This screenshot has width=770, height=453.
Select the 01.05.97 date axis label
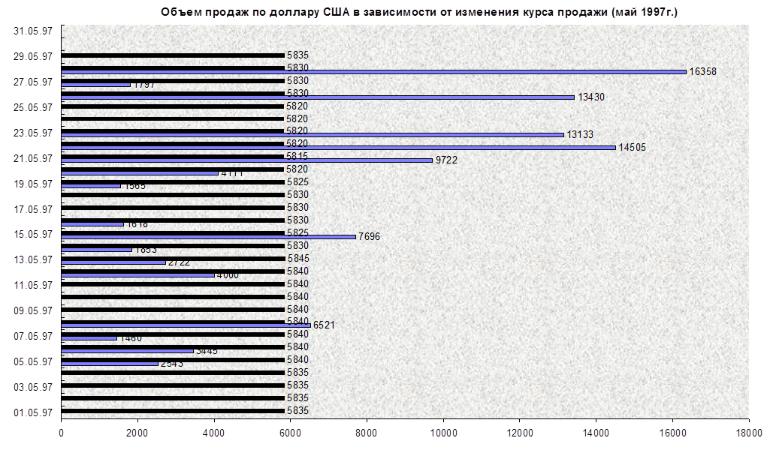tap(33, 412)
